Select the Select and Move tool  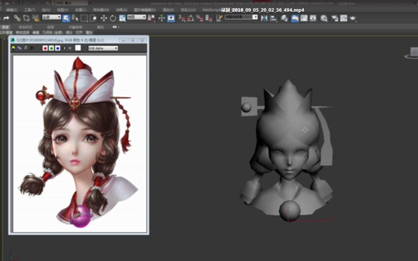(x=104, y=18)
